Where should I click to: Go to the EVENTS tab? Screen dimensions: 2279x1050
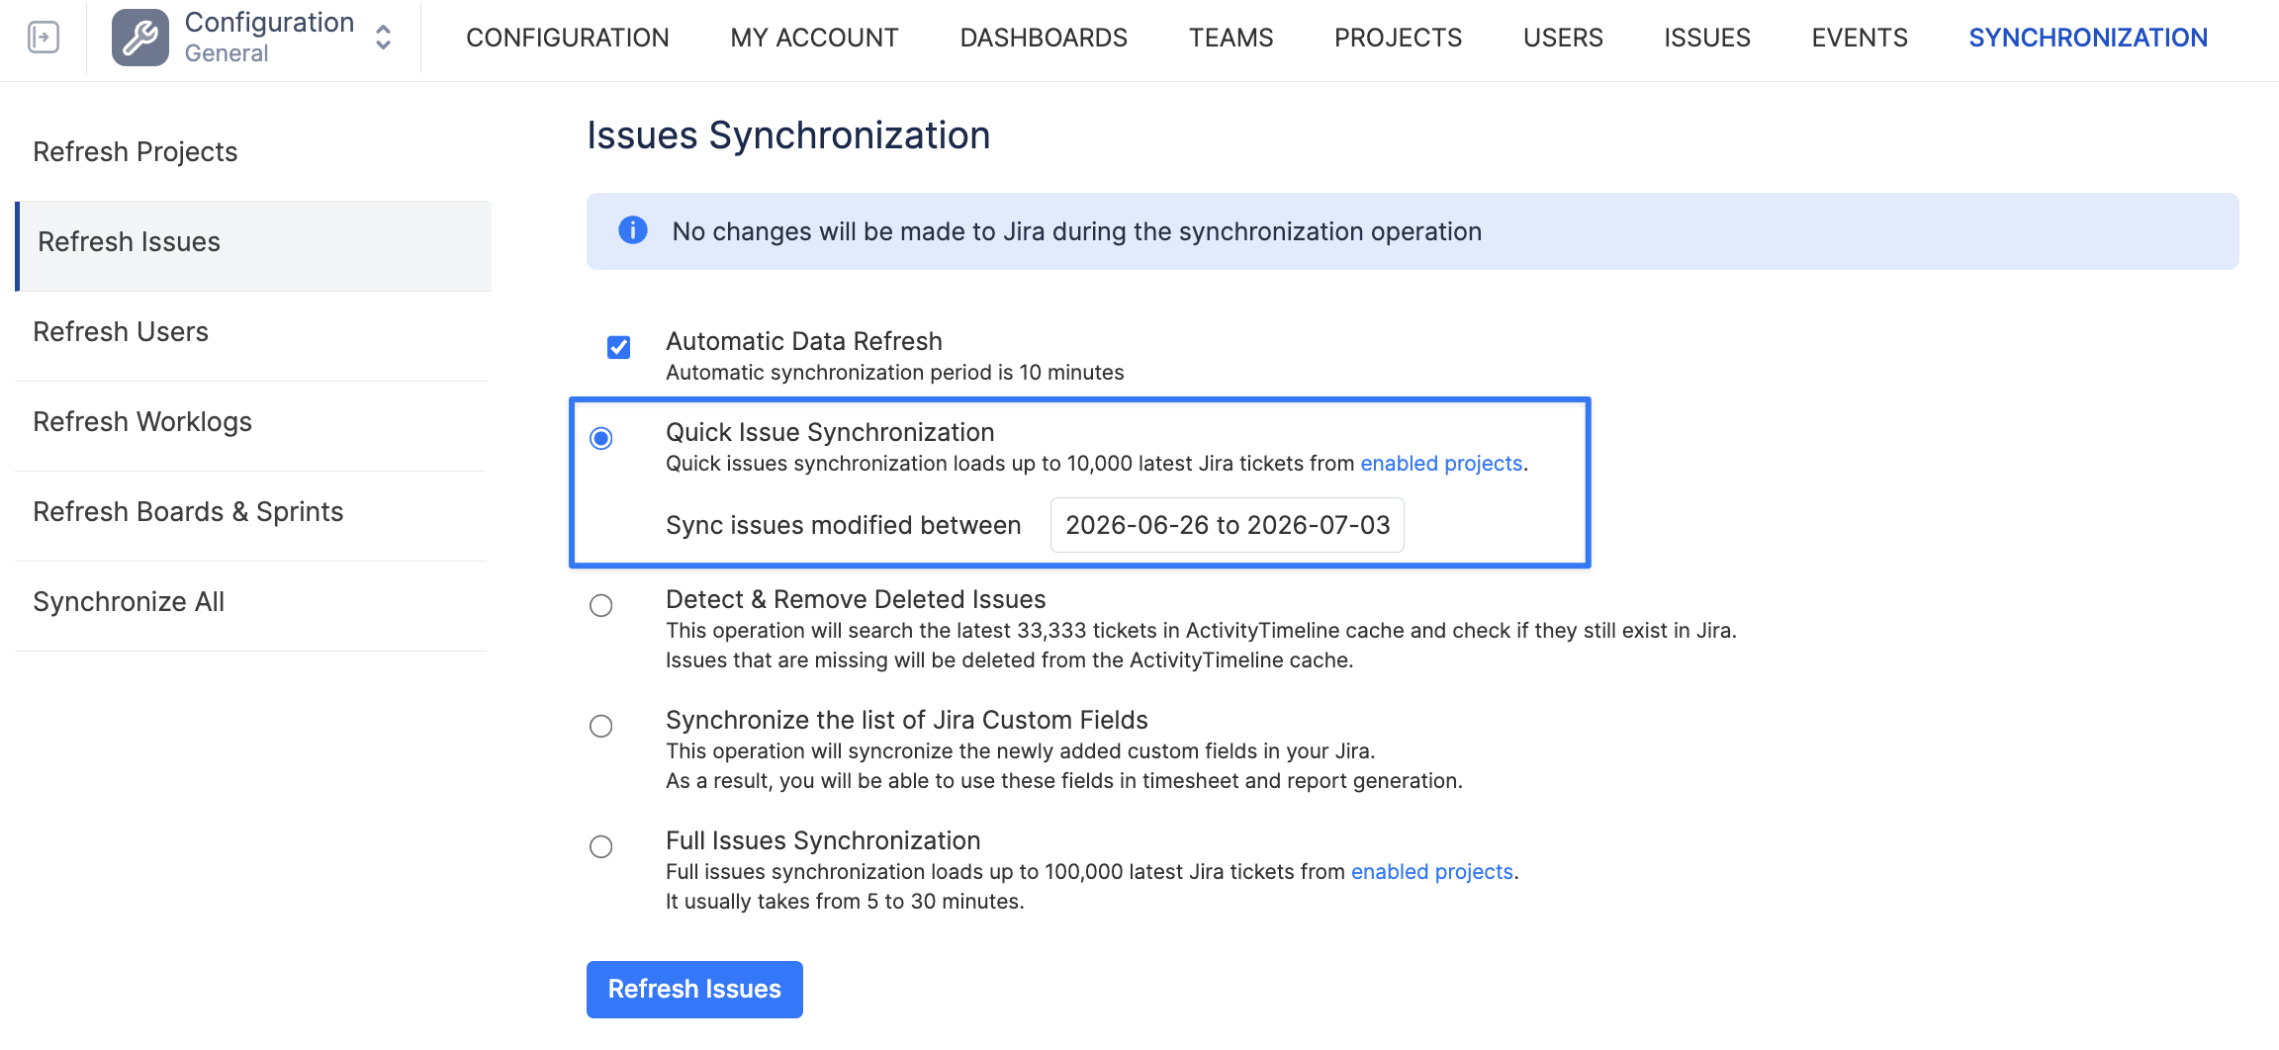coord(1860,38)
